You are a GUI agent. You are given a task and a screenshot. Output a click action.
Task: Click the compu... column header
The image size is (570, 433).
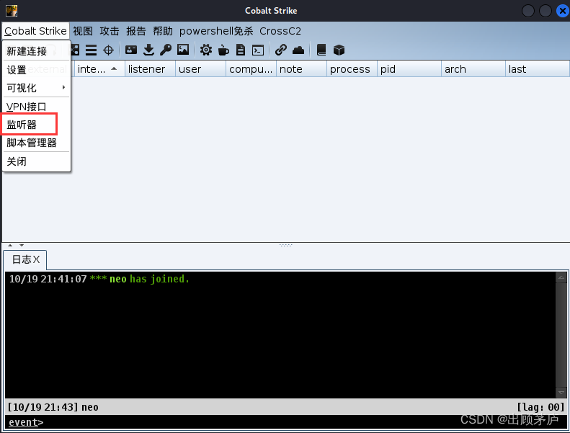pos(251,68)
